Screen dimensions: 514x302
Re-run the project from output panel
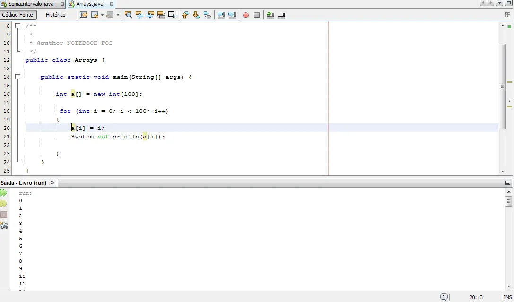pyautogui.click(x=4, y=193)
